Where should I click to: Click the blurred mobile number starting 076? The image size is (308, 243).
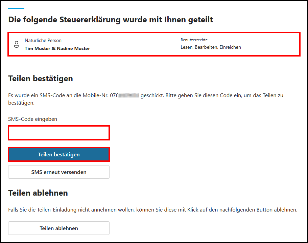pos(124,95)
